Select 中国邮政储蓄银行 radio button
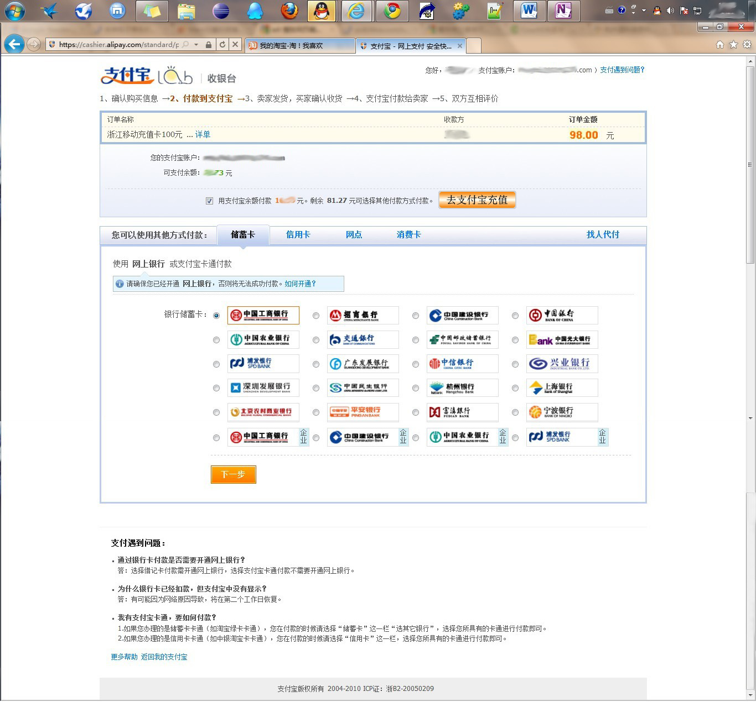Viewport: 756px width, 702px height. 416,340
